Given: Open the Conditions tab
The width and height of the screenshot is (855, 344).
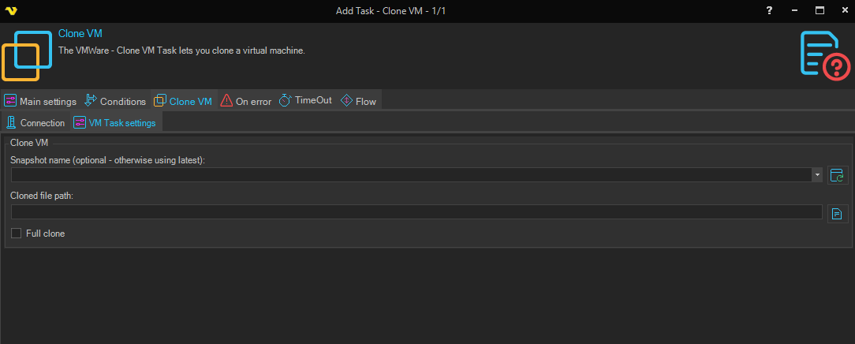Looking at the screenshot, I should pyautogui.click(x=115, y=101).
